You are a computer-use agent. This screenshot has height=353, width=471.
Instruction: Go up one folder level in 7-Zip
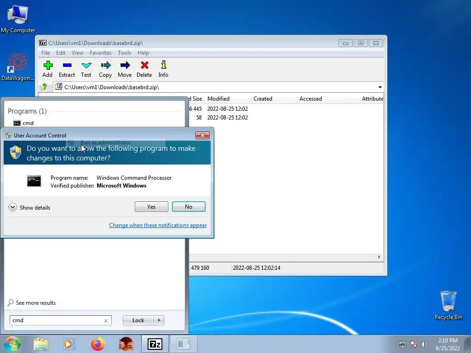pyautogui.click(x=44, y=87)
